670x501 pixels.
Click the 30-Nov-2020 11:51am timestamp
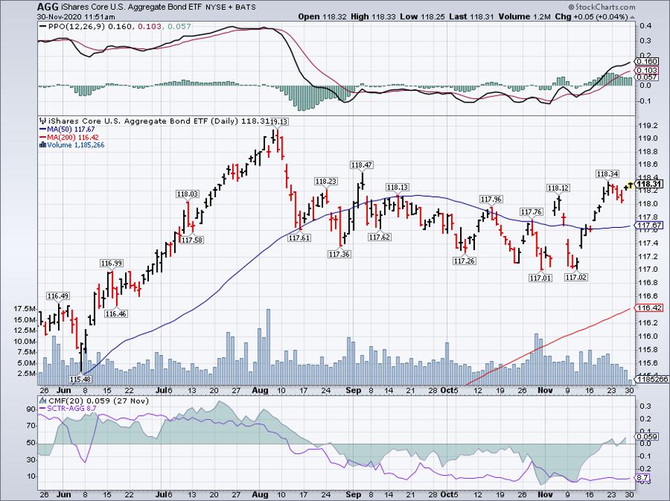[x=76, y=17]
